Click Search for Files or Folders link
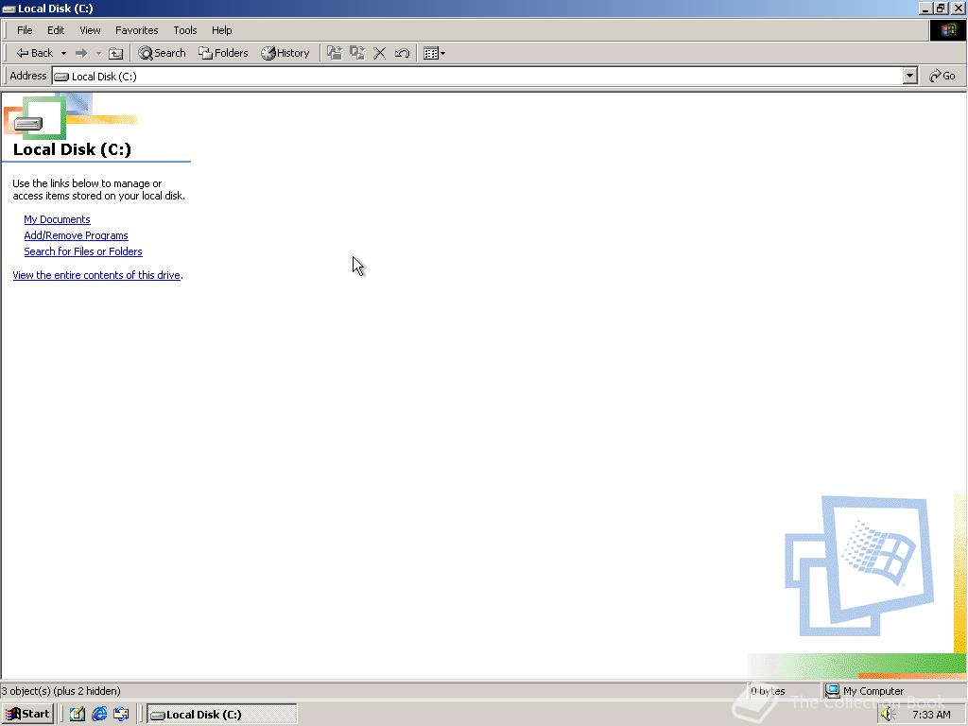 83,251
